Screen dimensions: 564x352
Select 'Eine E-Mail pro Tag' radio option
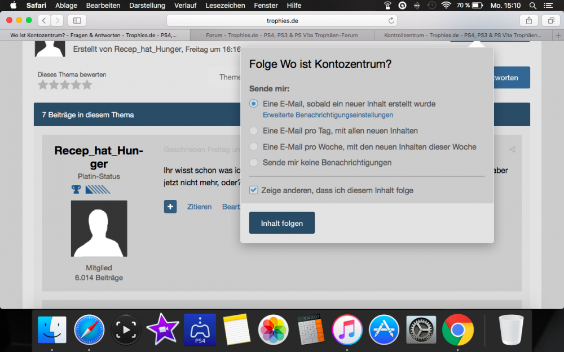(x=254, y=131)
